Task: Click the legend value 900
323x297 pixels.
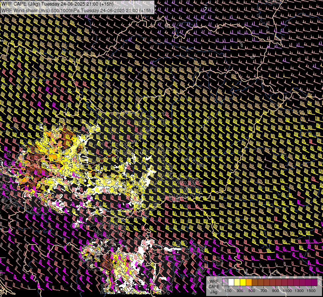Action: pyautogui.click(x=275, y=291)
